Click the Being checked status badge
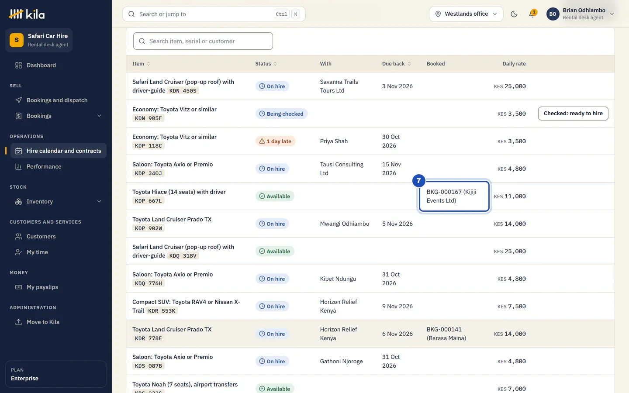The width and height of the screenshot is (629, 393). pyautogui.click(x=282, y=114)
